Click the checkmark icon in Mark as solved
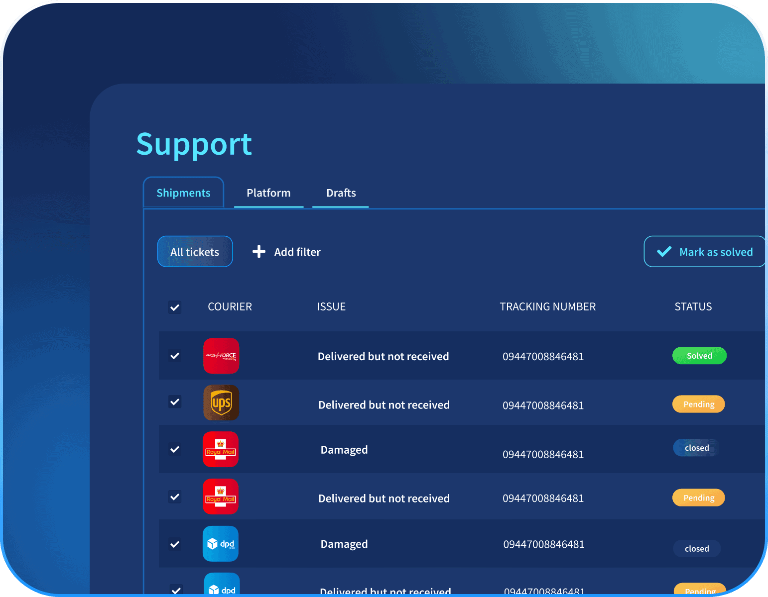This screenshot has height=597, width=768. click(664, 252)
